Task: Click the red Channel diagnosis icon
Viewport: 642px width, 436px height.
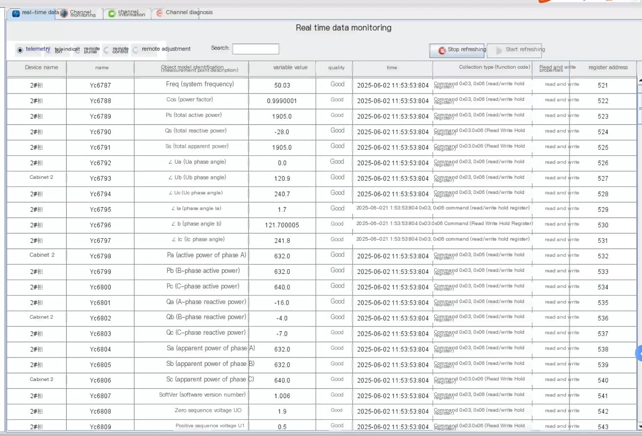Action: coord(159,14)
